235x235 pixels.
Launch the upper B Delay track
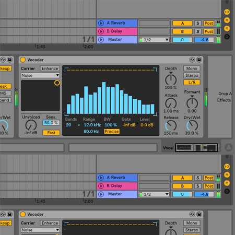pyautogui.click(x=101, y=31)
